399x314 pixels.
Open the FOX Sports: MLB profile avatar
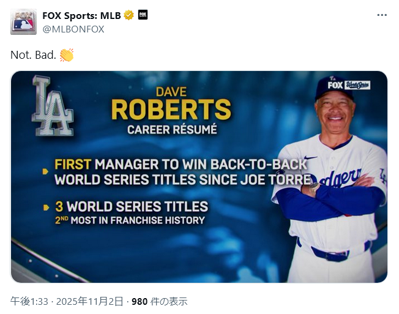[23, 21]
